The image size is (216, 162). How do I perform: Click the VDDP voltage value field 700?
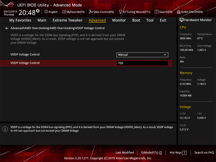142,63
